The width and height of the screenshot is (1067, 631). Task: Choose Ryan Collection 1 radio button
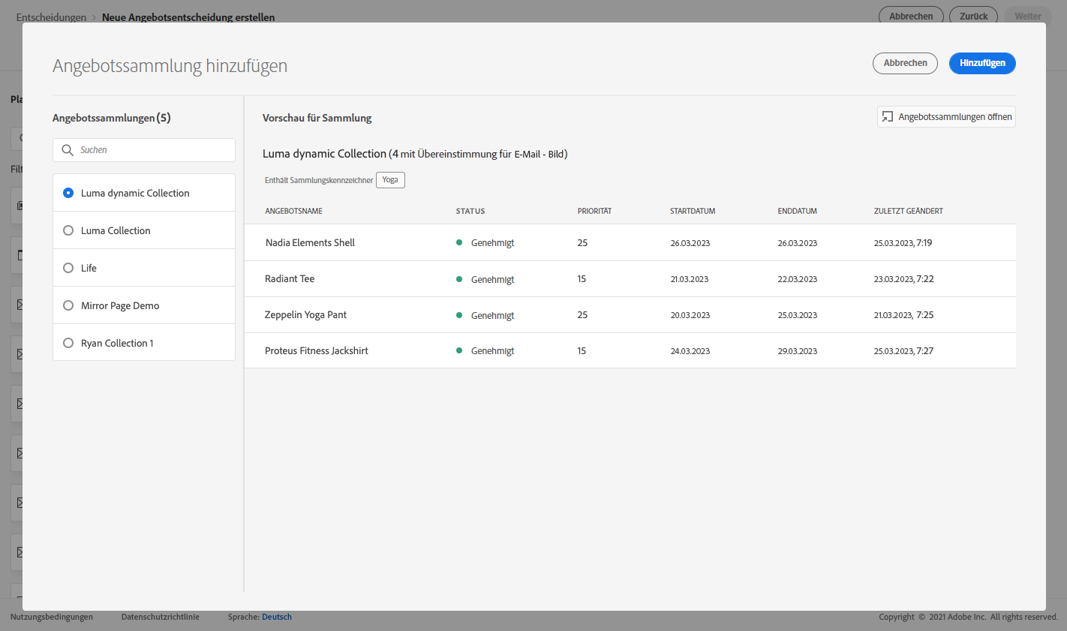[68, 343]
